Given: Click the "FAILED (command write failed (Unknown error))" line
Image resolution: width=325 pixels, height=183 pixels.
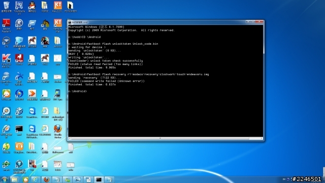Looking at the screenshot, I should [x=106, y=81].
